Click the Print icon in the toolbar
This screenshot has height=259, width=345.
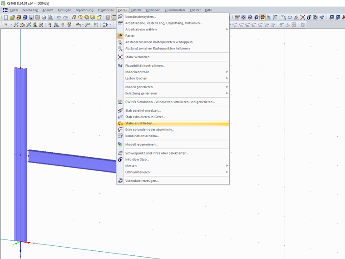pos(44,17)
